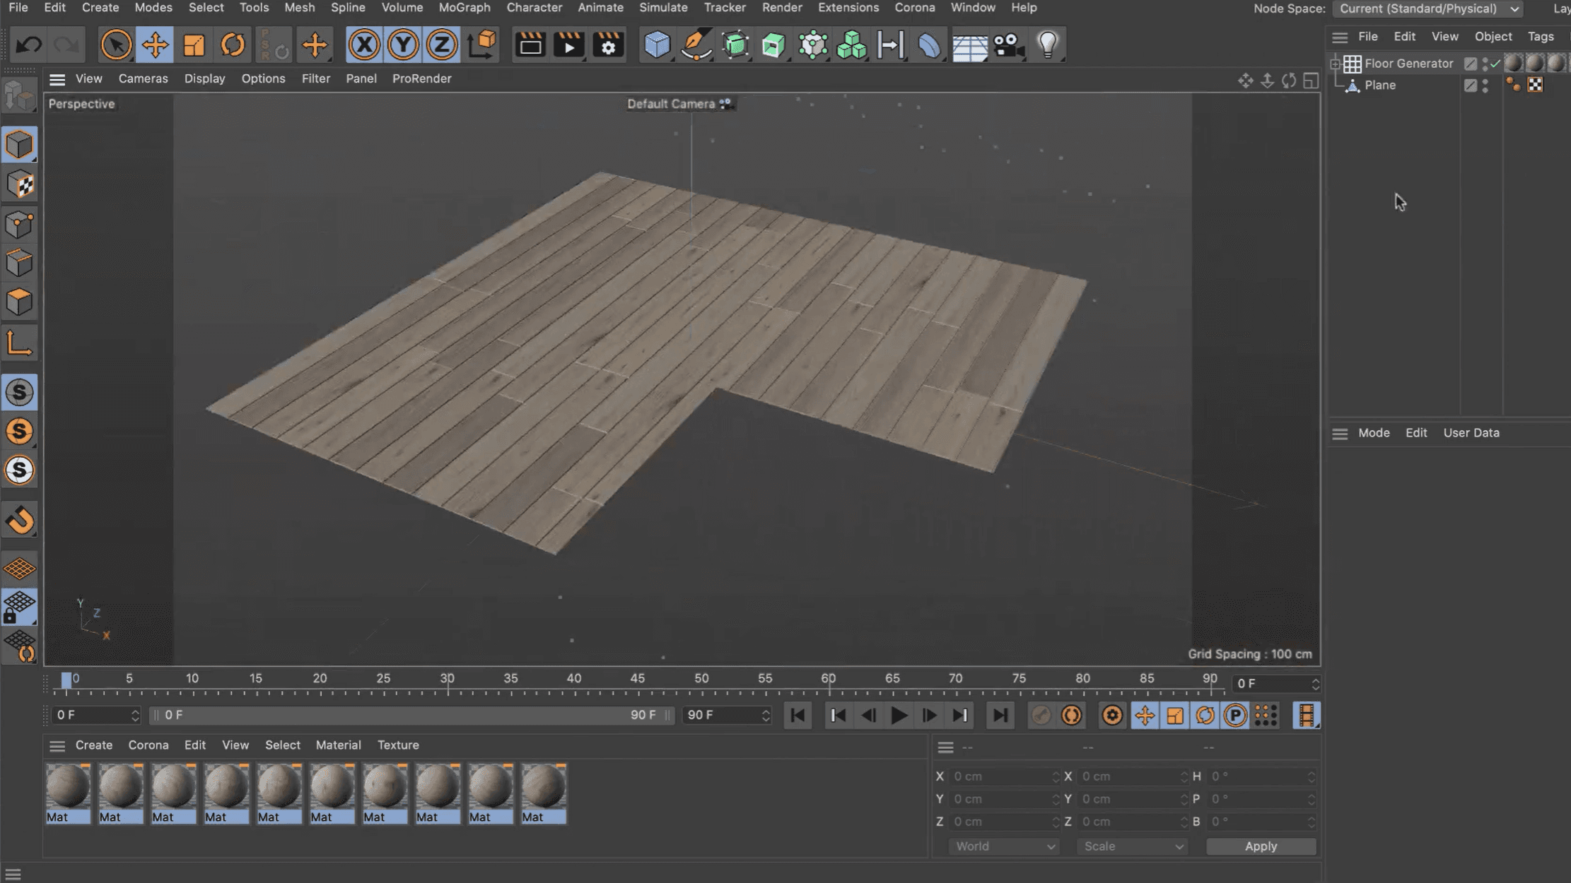Add a Camera object

pyautogui.click(x=1008, y=45)
